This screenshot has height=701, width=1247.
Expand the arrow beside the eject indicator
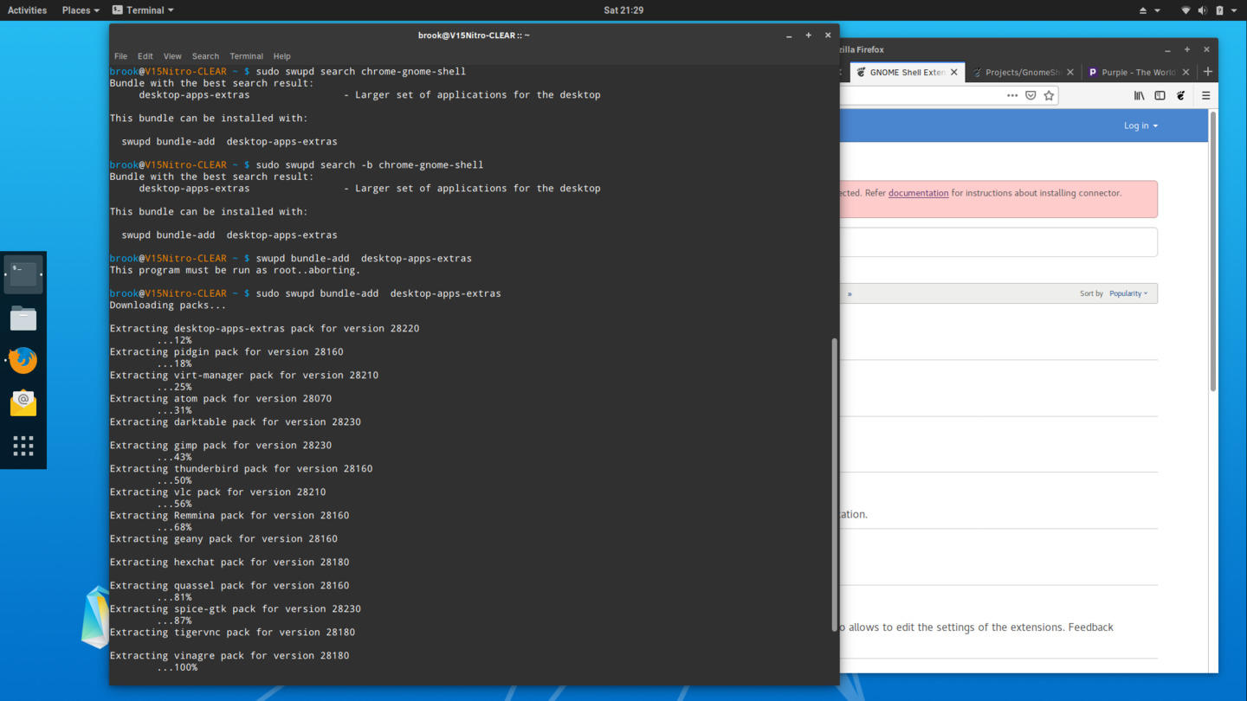1157,10
